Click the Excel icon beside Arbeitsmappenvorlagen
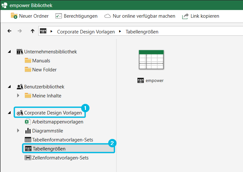The image size is (243, 172). 28,122
